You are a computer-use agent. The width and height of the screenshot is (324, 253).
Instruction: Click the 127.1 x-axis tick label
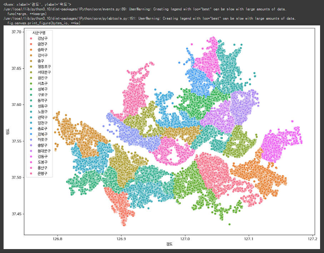click(249, 239)
